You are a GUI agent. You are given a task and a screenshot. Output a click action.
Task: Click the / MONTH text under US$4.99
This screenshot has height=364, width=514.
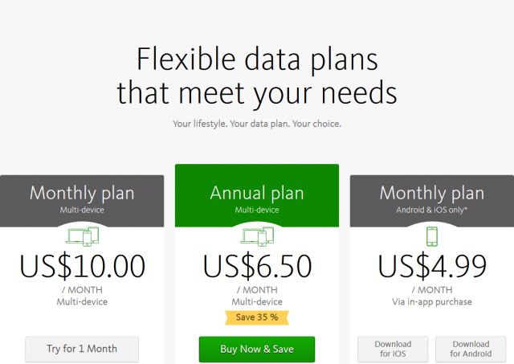click(x=432, y=290)
